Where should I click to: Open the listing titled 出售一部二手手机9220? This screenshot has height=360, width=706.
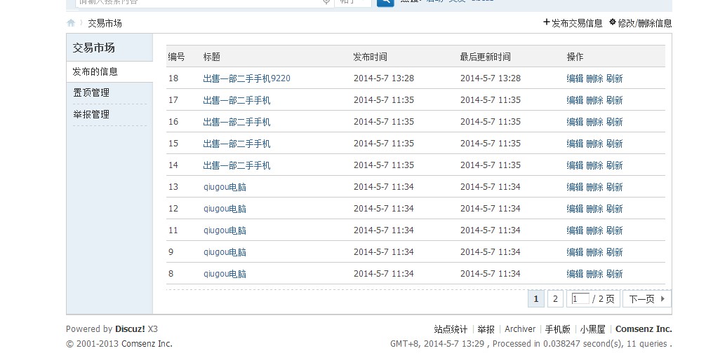coord(247,78)
